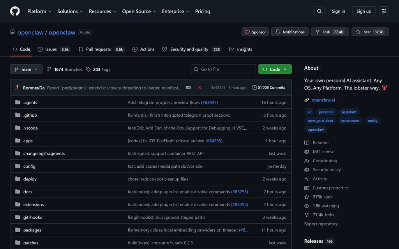
Task: Click RomneyDa's avatar thumbnail
Action: (17, 88)
